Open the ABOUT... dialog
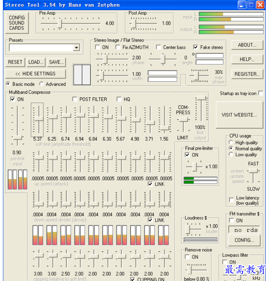Viewport: 269px width, 281px height. coord(247,45)
